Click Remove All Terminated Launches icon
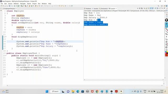Image resolution: width=168 pixels, height=94 pixels. [142, 8]
